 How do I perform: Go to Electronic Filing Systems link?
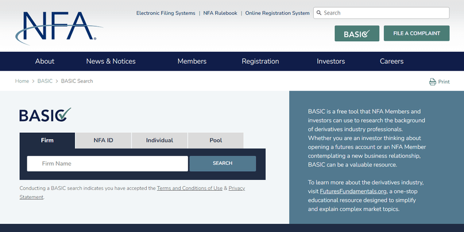pos(166,13)
